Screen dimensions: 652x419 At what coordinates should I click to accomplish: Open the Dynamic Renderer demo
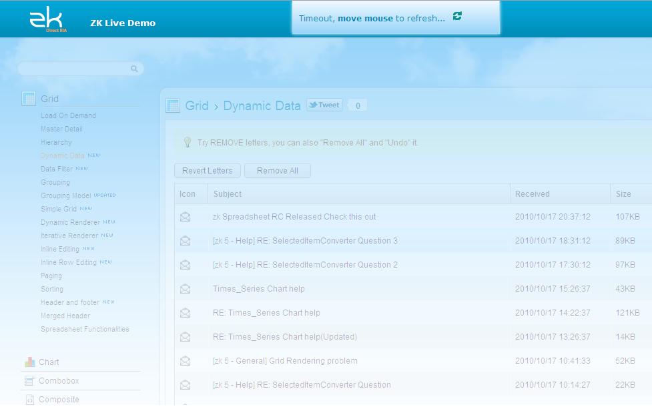(x=70, y=222)
